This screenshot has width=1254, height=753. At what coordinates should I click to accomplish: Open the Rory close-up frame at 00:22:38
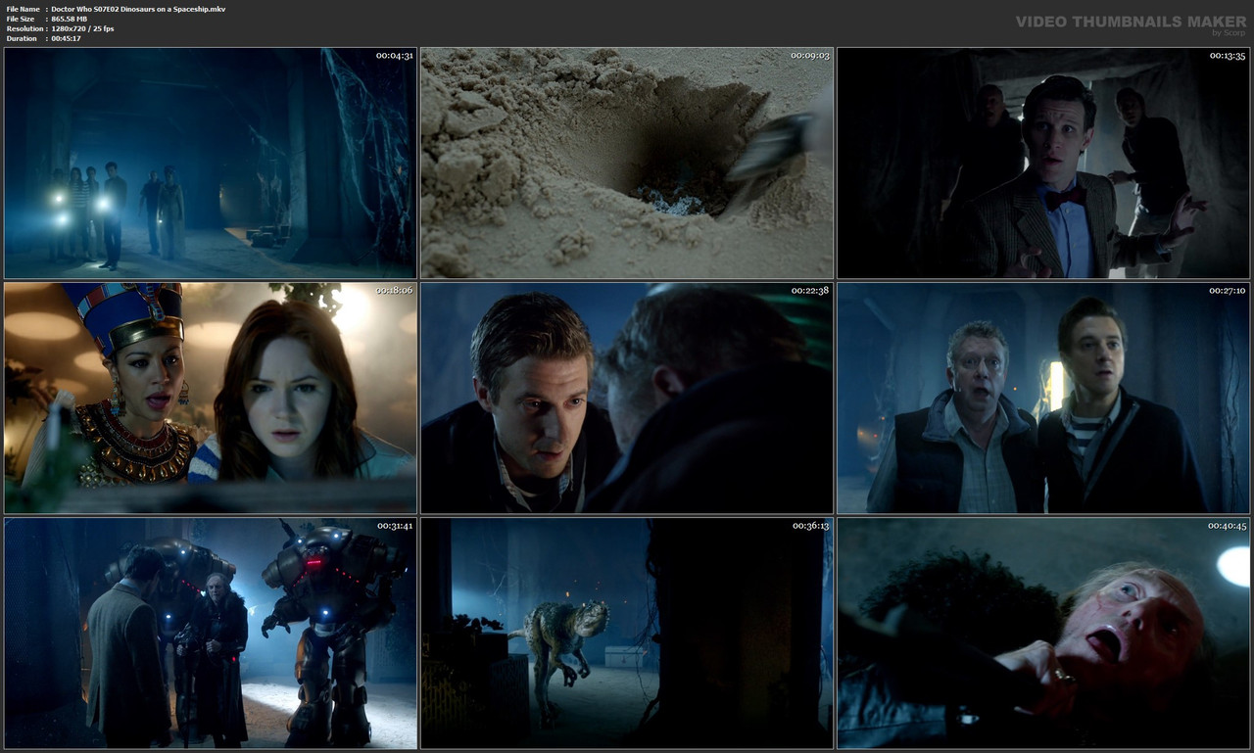626,397
